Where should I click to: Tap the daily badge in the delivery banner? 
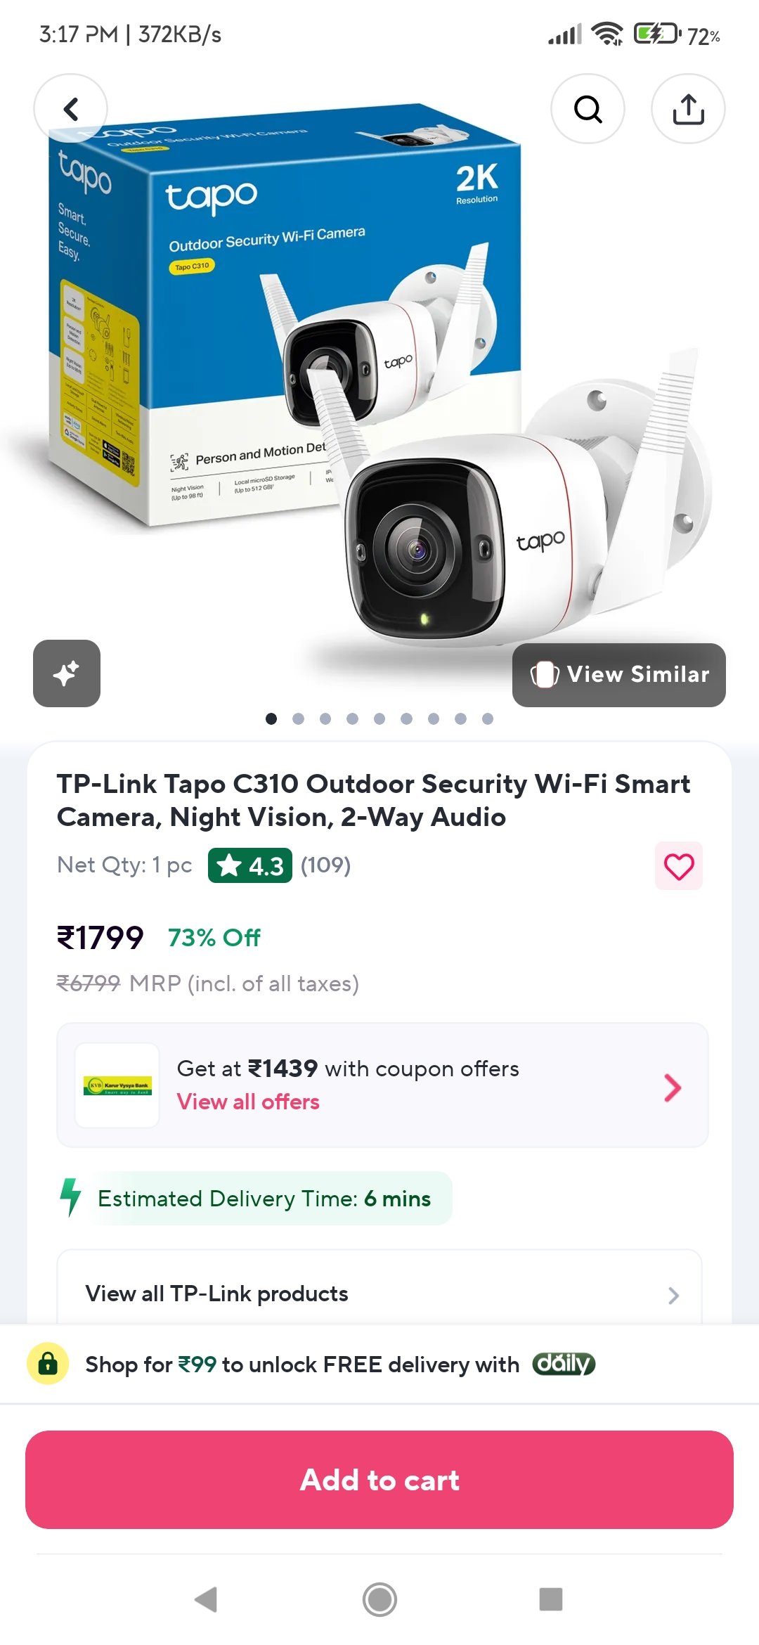tap(564, 1364)
